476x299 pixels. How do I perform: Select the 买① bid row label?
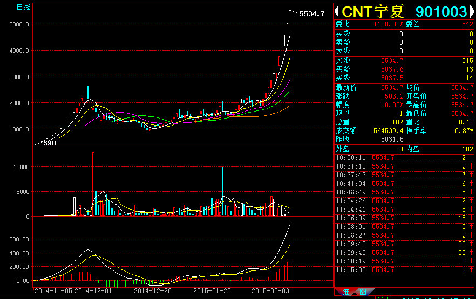coord(343,60)
